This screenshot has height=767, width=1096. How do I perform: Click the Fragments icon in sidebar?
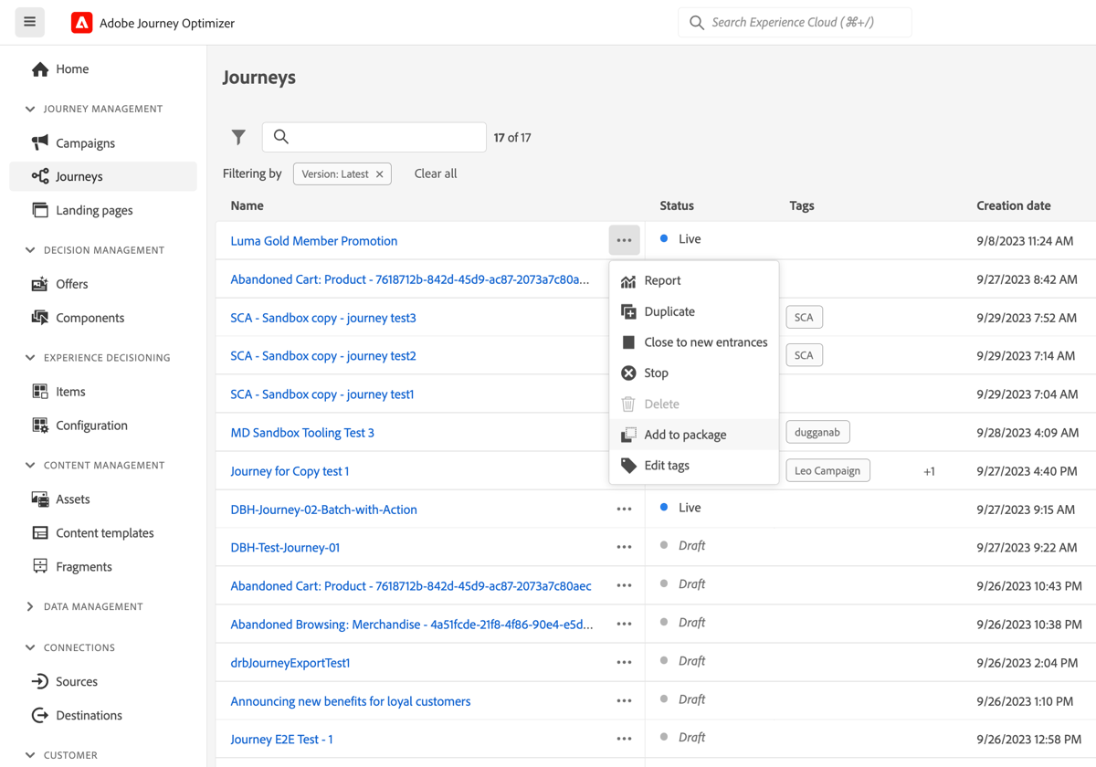[38, 566]
